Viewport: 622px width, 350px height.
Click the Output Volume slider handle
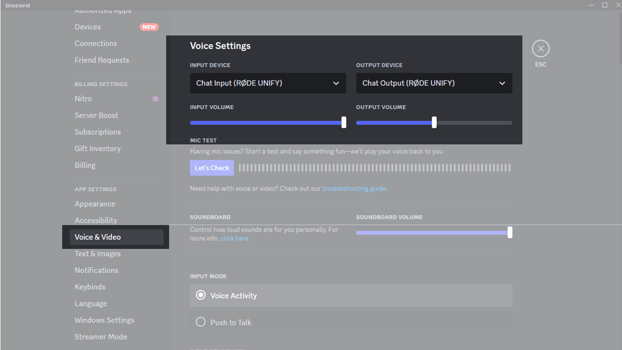point(434,122)
